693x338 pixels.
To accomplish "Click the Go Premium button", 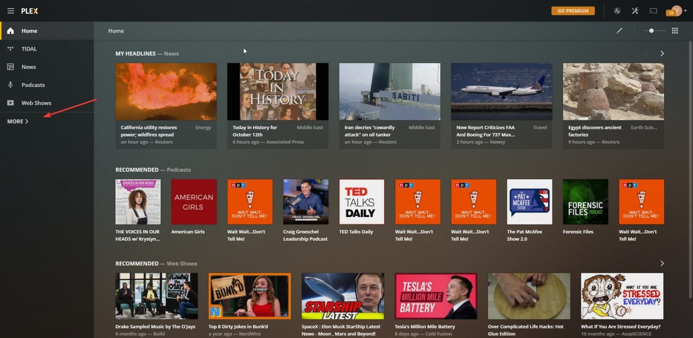I will [x=573, y=11].
